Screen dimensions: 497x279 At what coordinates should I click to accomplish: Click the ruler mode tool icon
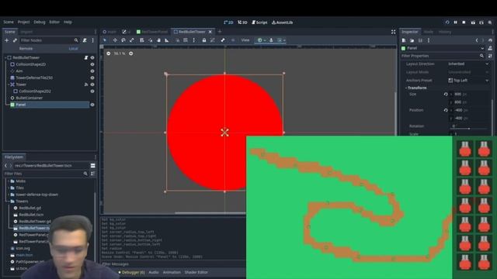coord(167,40)
